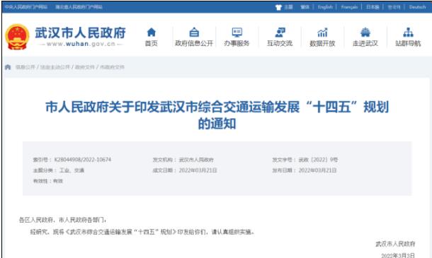Open 互动交流 navigation item

point(280,37)
